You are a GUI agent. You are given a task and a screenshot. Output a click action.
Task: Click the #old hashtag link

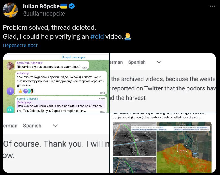pos(97,36)
